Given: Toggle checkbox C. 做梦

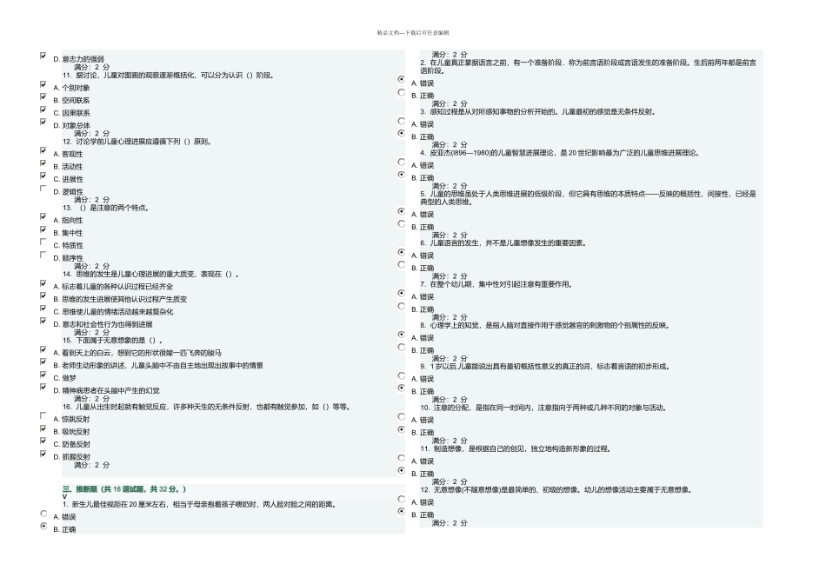Looking at the screenshot, I should [43, 375].
